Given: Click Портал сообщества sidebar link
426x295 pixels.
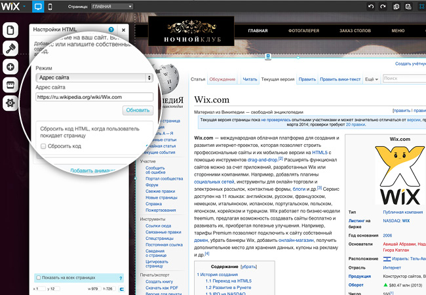Looking at the screenshot, I should 164,178.
